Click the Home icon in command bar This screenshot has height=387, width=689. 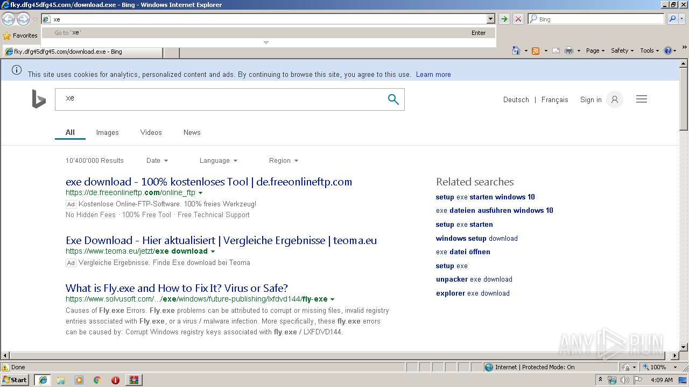point(516,51)
